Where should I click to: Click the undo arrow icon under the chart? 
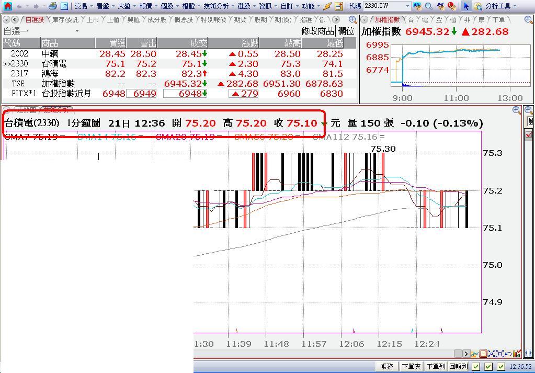[x=508, y=354]
